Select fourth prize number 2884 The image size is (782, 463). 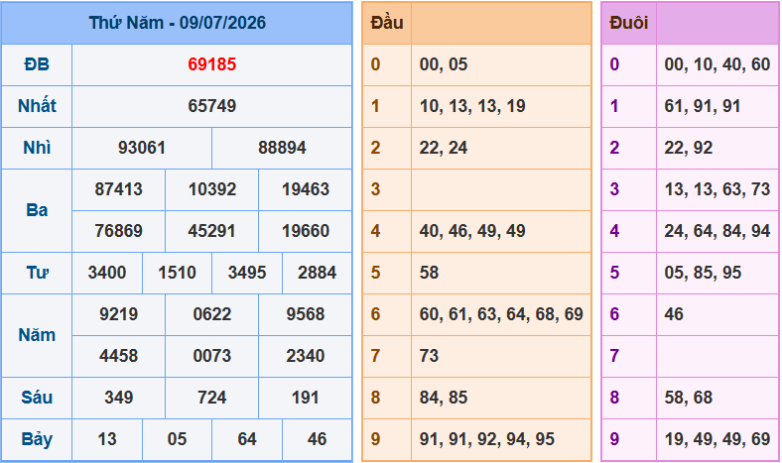pos(318,273)
